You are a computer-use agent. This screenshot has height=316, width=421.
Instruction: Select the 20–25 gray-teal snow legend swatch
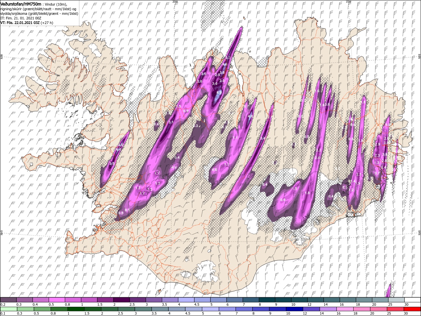point(380,300)
